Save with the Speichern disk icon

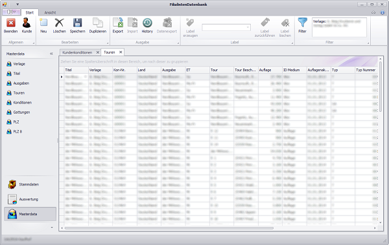pyautogui.click(x=77, y=23)
